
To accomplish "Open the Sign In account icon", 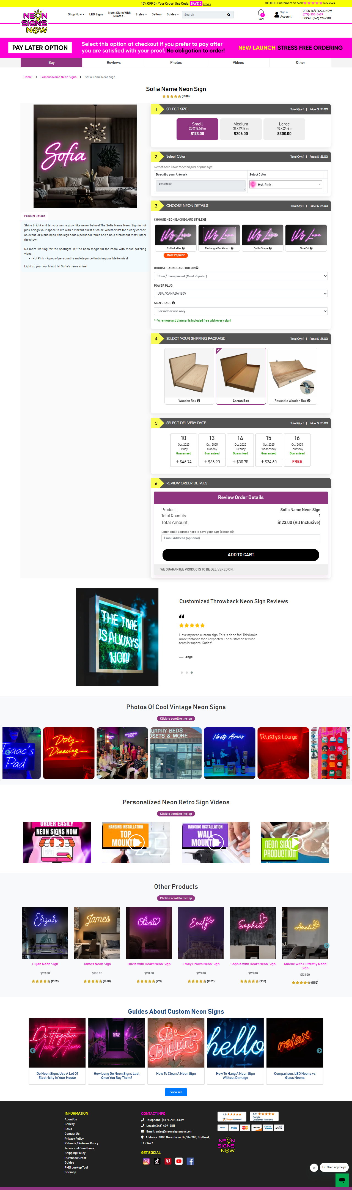I will (x=277, y=15).
